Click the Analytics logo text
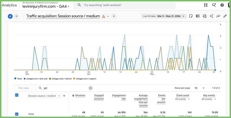The height and width of the screenshot is (118, 231). tap(9, 5)
